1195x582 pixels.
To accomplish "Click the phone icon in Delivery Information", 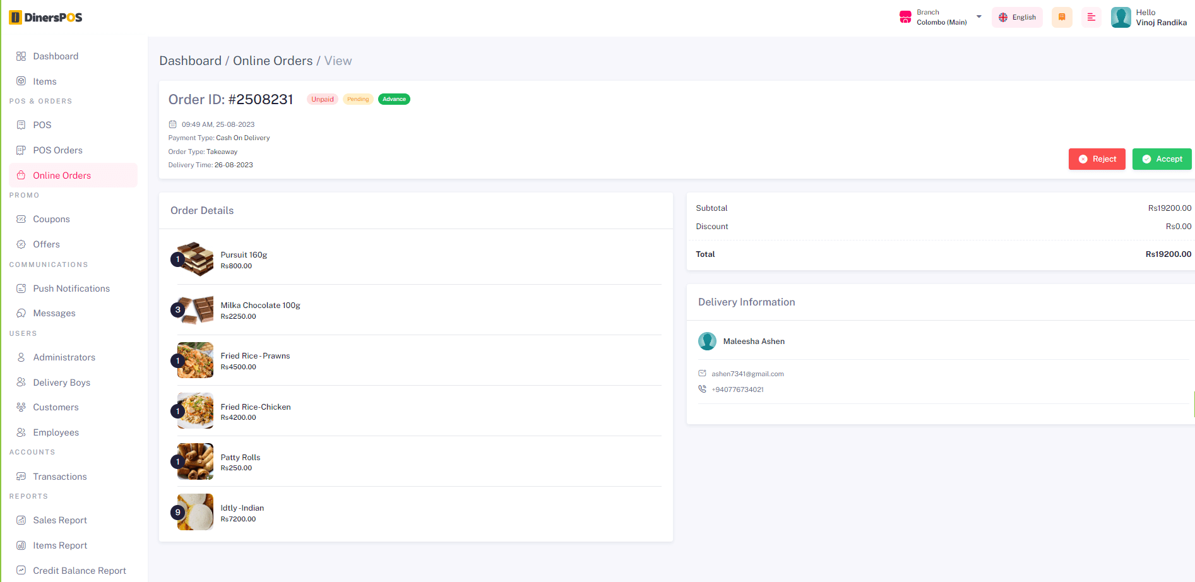I will 702,389.
